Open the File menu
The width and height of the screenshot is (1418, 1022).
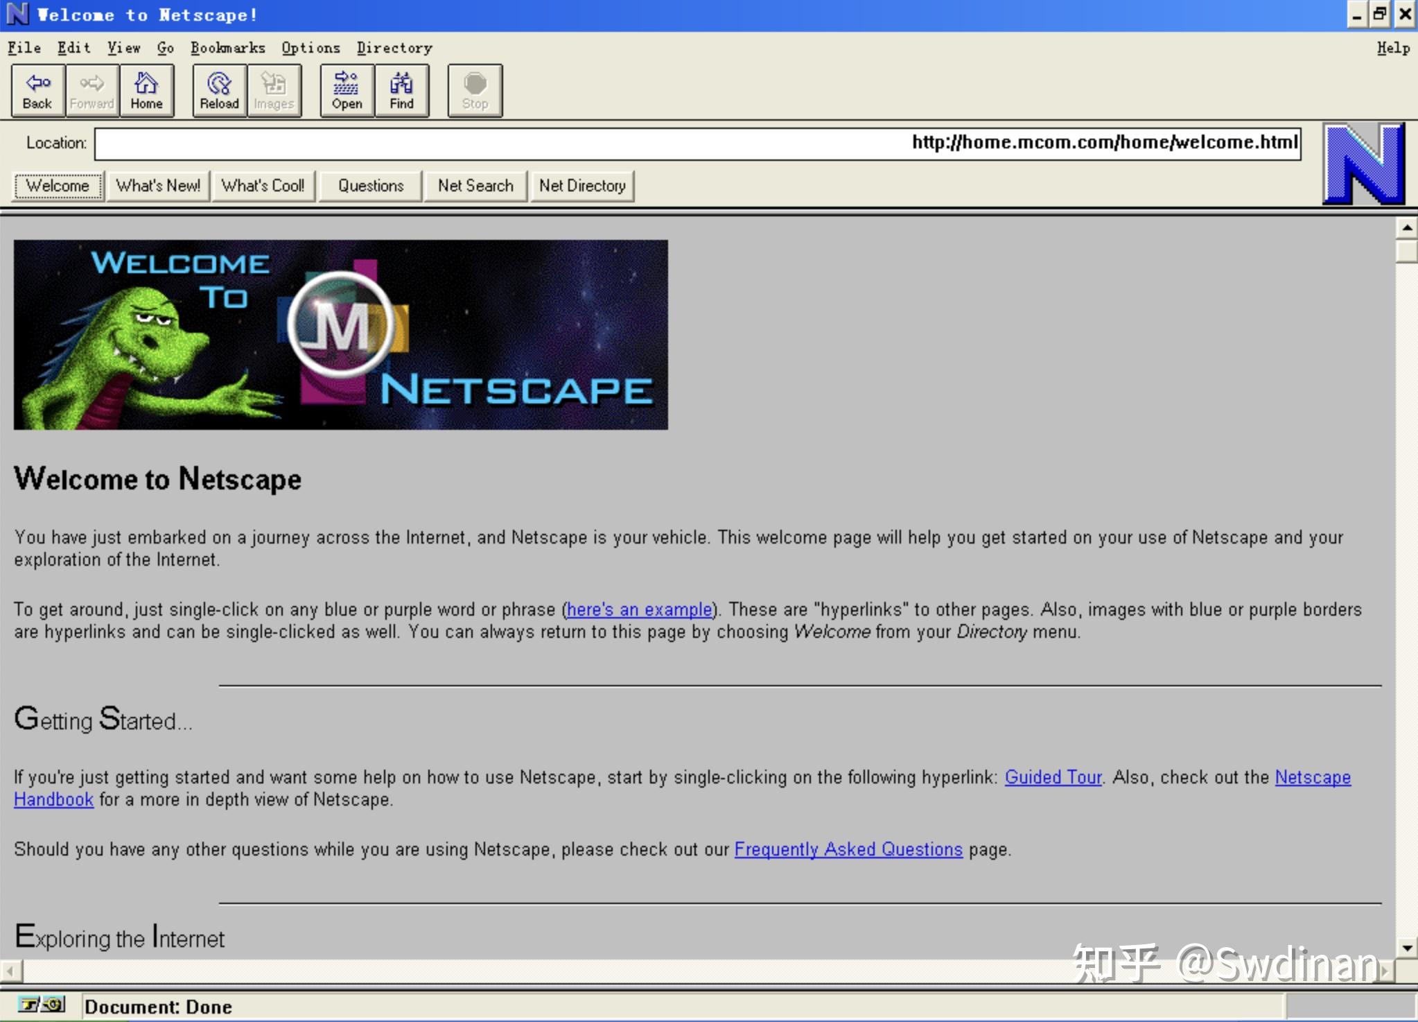[24, 48]
